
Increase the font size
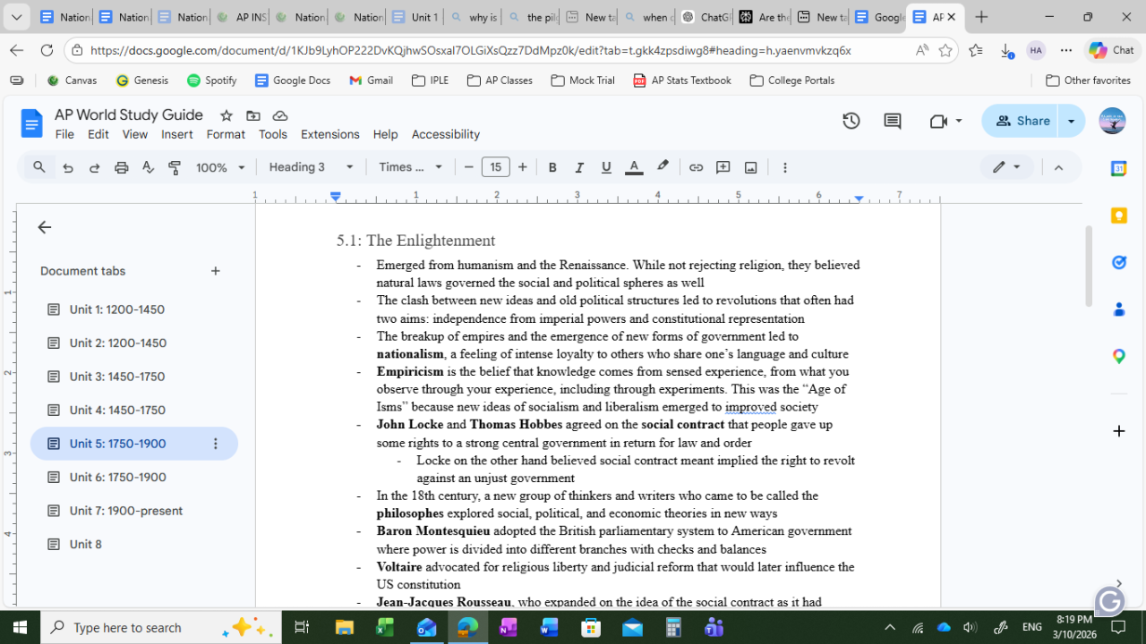[523, 167]
